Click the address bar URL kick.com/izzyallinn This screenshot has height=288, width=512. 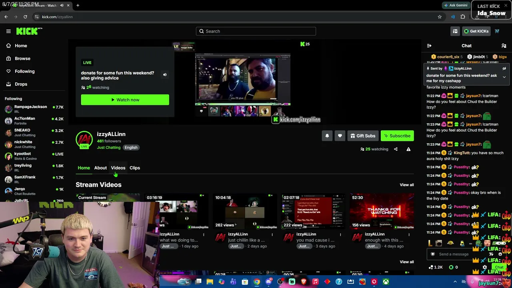click(57, 17)
